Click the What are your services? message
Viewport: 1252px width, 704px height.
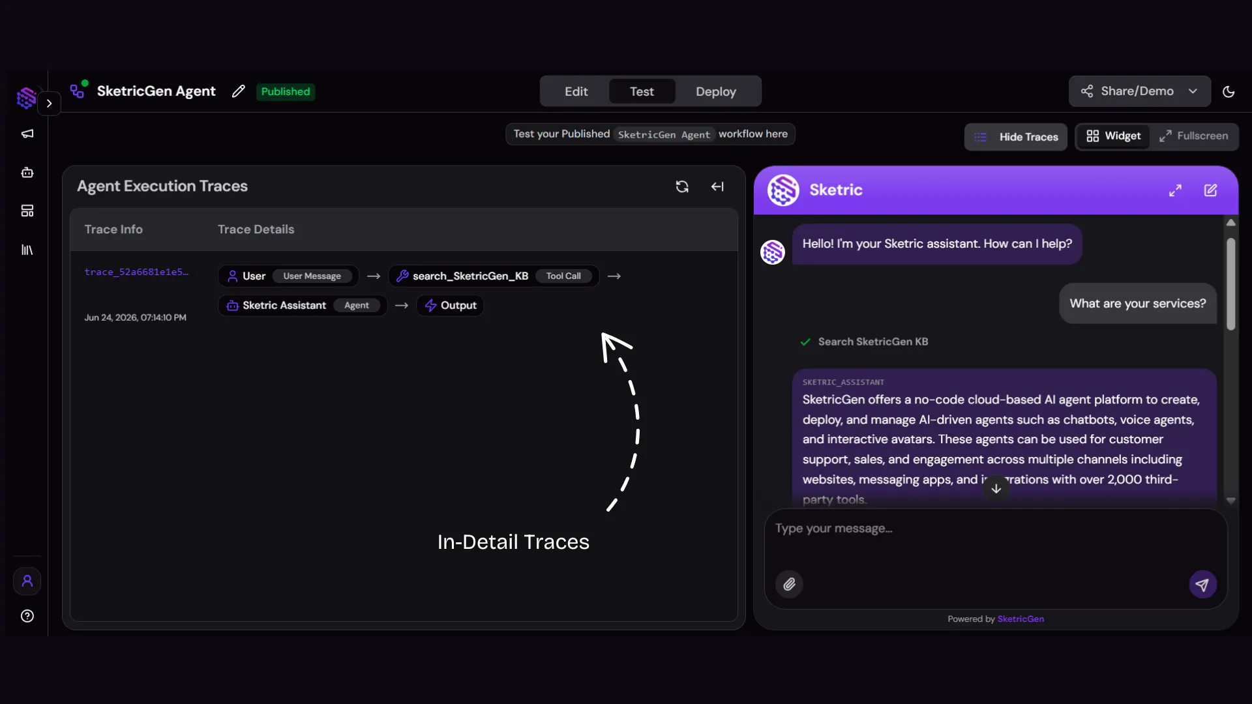(1138, 304)
